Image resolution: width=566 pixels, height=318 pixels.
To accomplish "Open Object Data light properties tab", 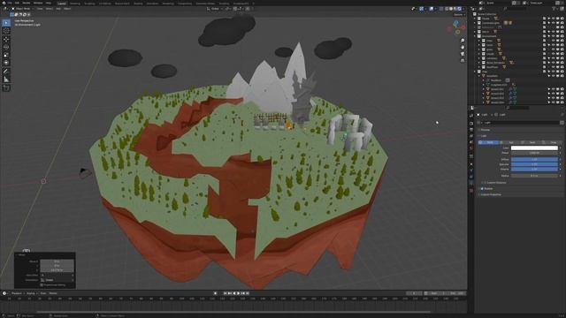I will [471, 183].
